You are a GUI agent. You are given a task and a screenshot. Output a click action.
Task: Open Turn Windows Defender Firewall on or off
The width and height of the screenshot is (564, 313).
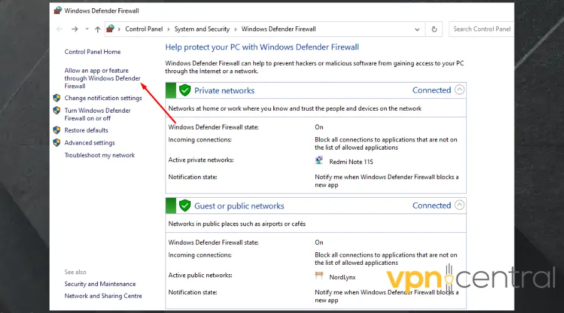[97, 114]
